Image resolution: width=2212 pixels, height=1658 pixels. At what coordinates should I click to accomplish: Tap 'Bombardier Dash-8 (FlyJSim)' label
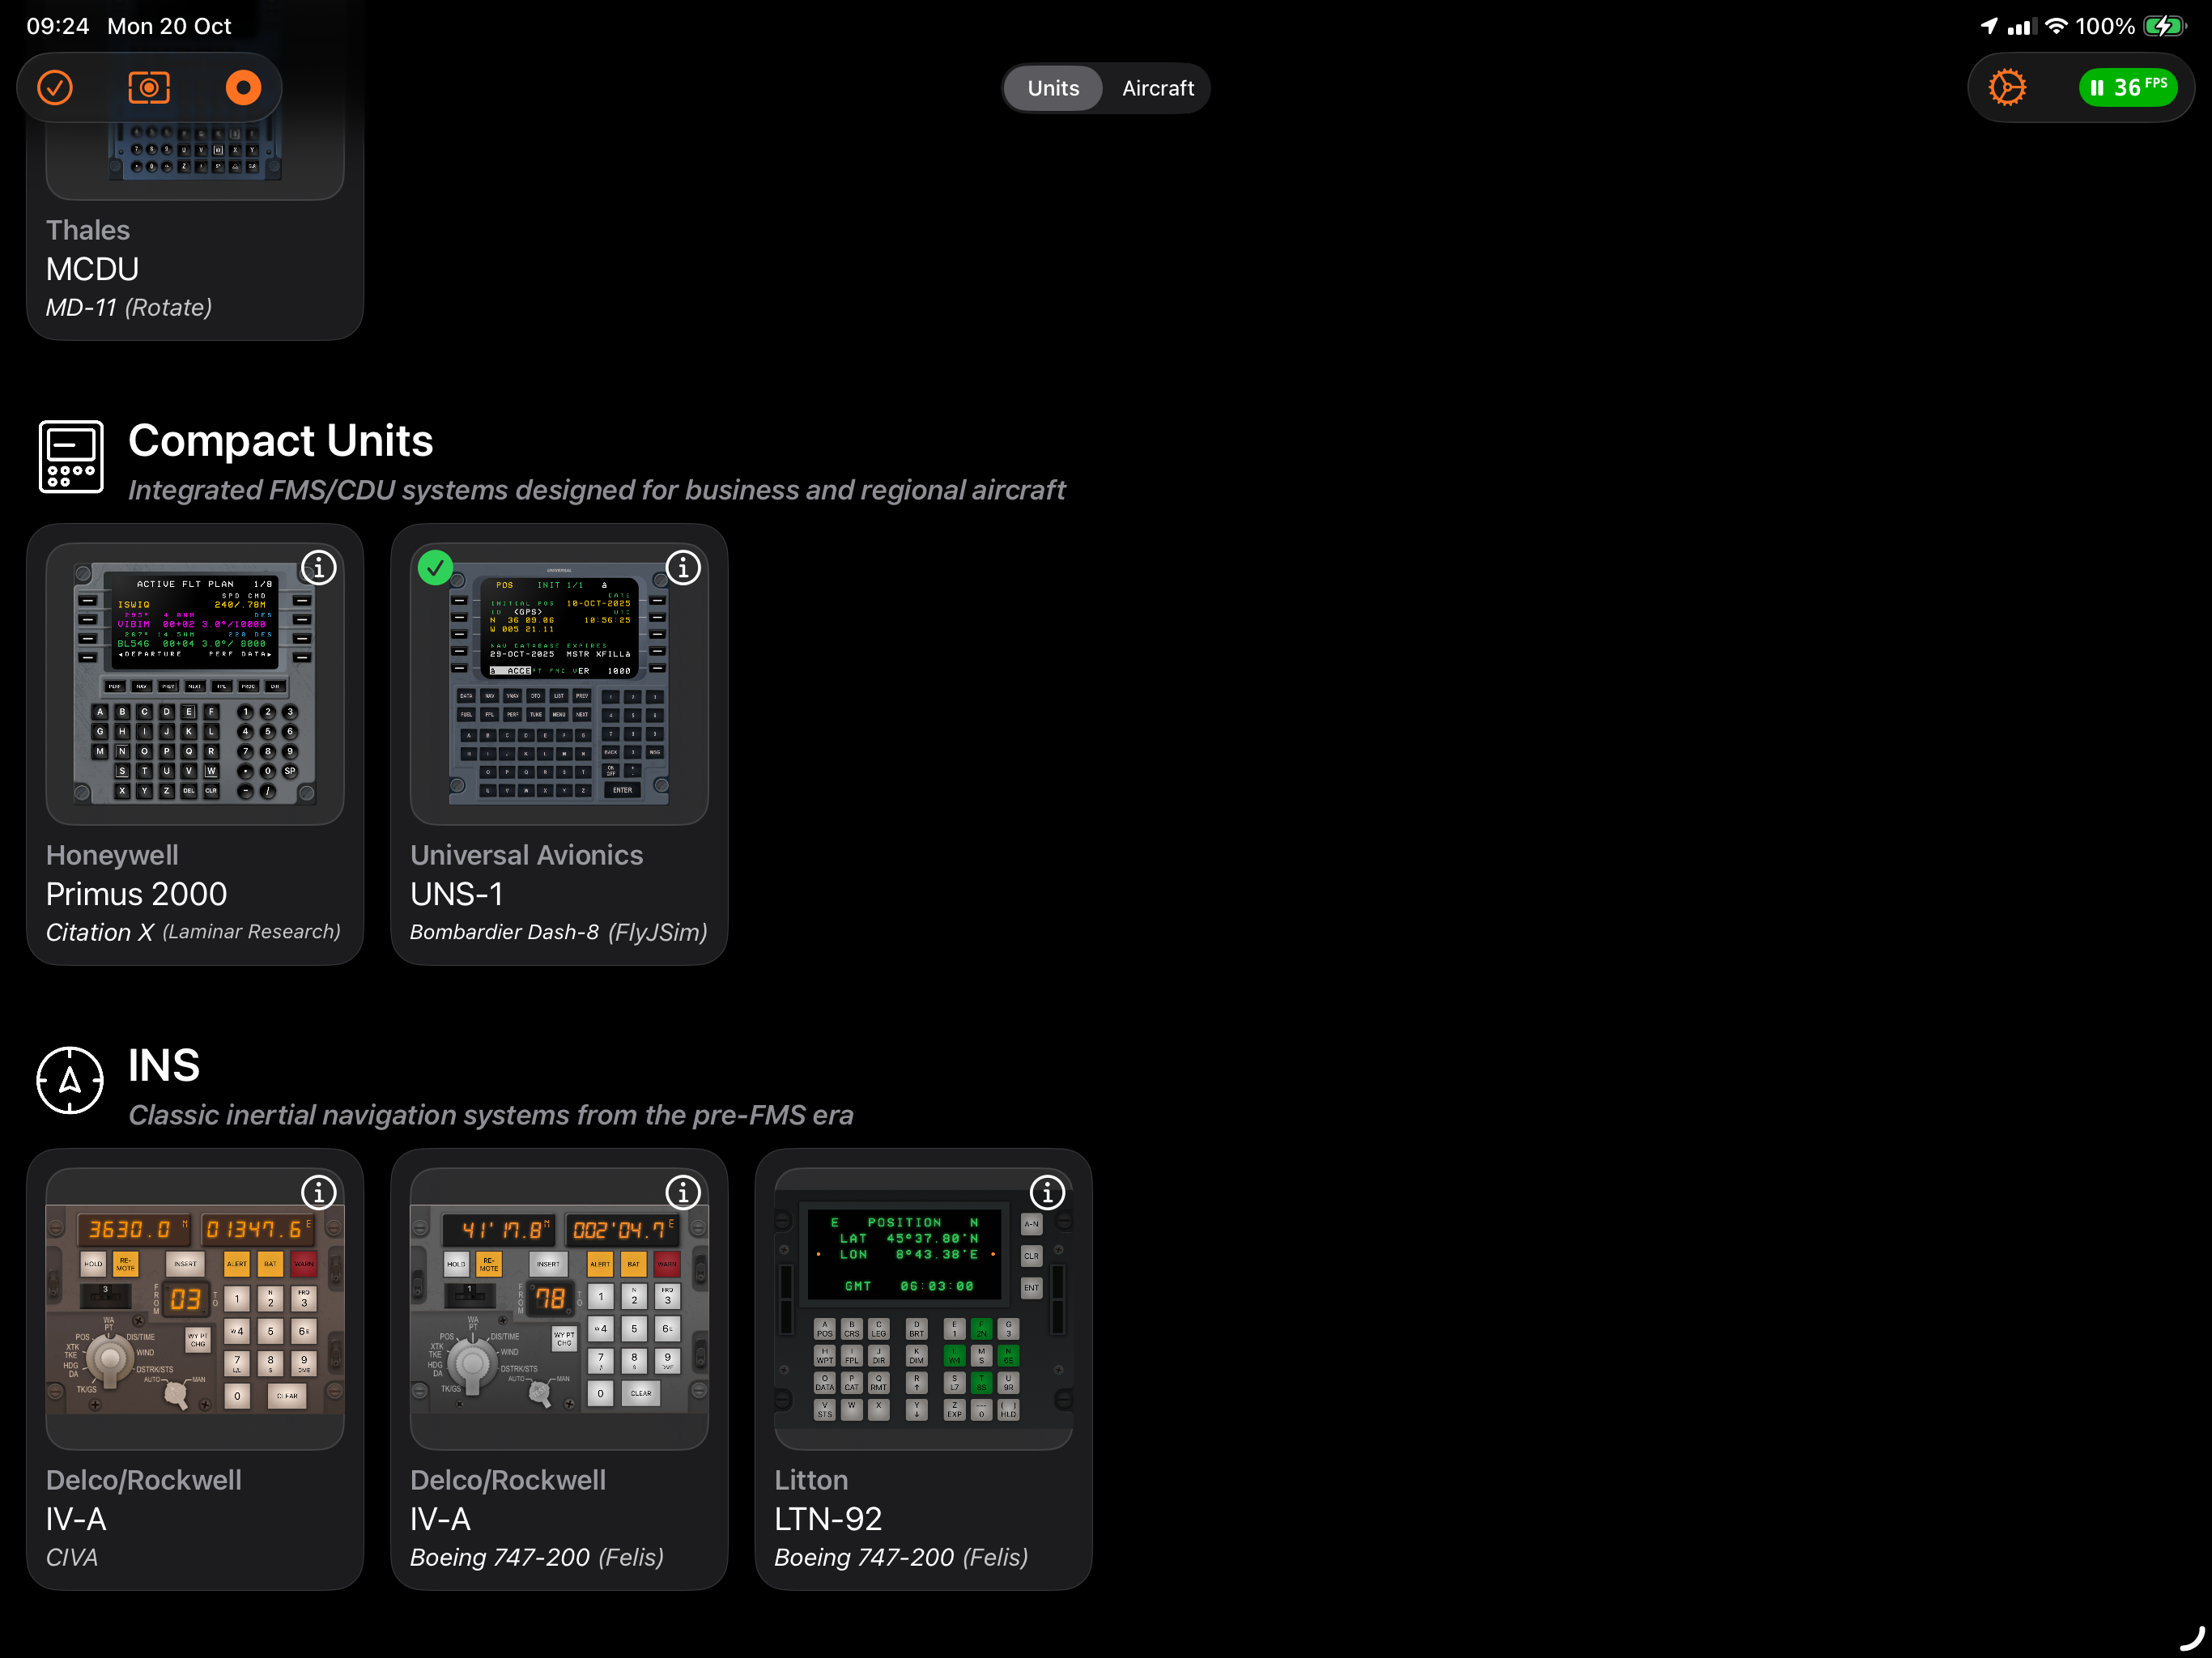click(x=558, y=932)
